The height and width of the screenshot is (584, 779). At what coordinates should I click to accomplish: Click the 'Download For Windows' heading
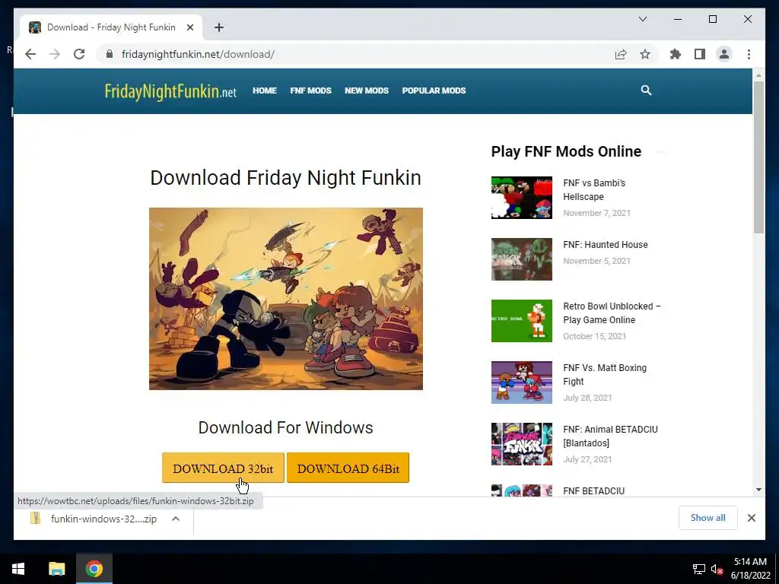pos(286,427)
